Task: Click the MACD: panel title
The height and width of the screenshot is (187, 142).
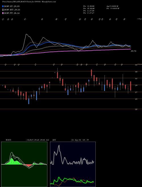Action: pyautogui.click(x=9, y=140)
